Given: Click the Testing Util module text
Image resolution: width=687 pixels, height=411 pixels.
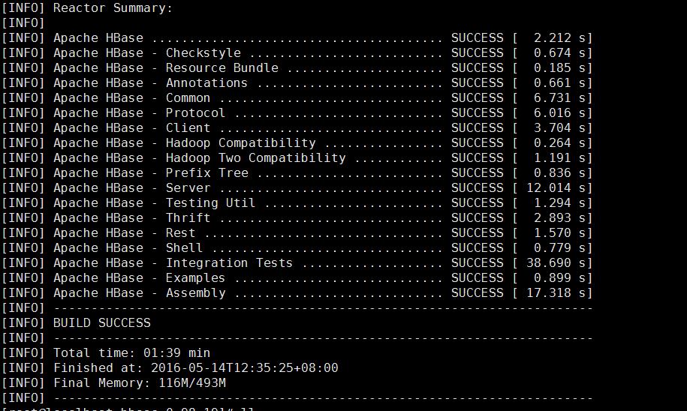Looking at the screenshot, I should [210, 203].
